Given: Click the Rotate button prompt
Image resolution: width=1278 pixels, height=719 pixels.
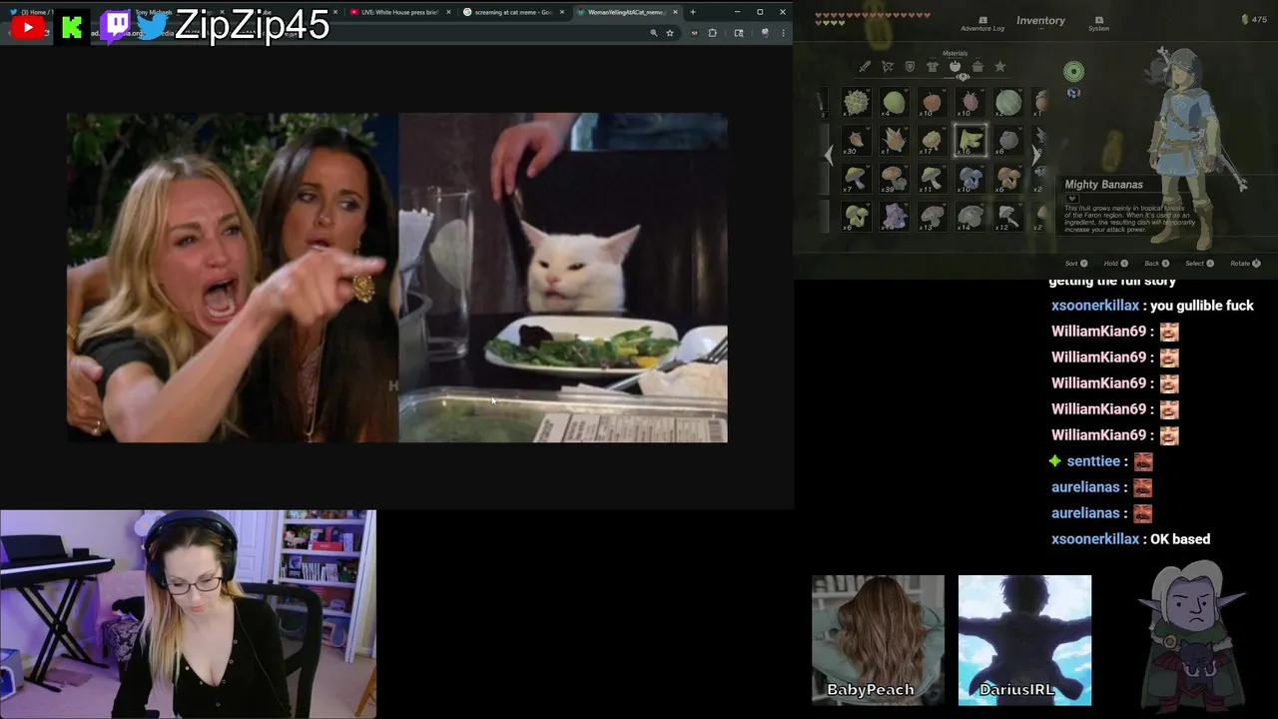Looking at the screenshot, I should pyautogui.click(x=1245, y=264).
